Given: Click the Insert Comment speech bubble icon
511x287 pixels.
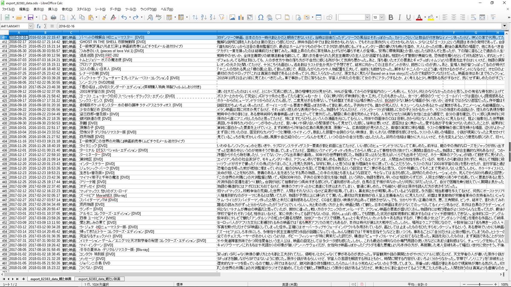Looking at the screenshot, I should coord(278,17).
